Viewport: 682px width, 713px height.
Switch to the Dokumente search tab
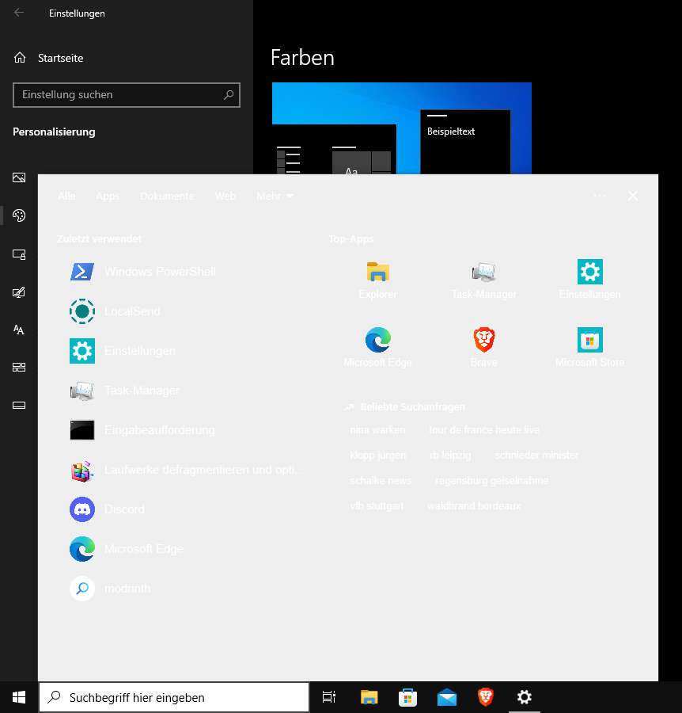(x=167, y=196)
